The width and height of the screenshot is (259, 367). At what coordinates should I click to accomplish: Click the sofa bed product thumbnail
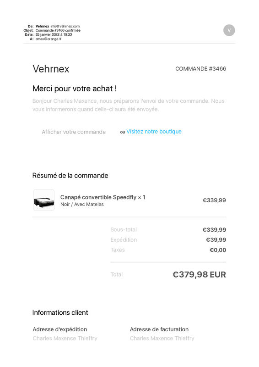pos(44,200)
